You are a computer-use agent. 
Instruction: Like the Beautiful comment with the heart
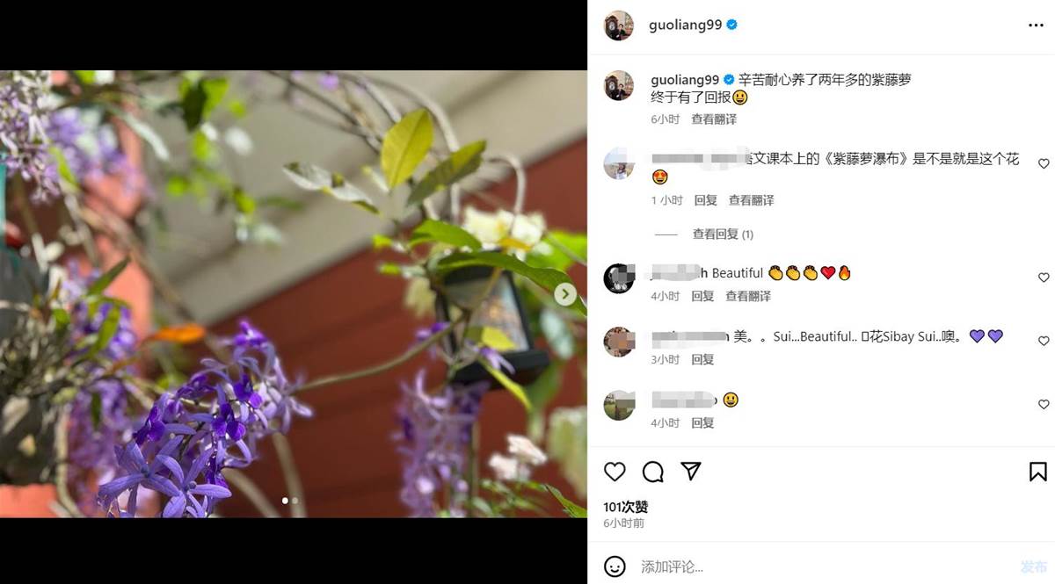(x=1044, y=278)
